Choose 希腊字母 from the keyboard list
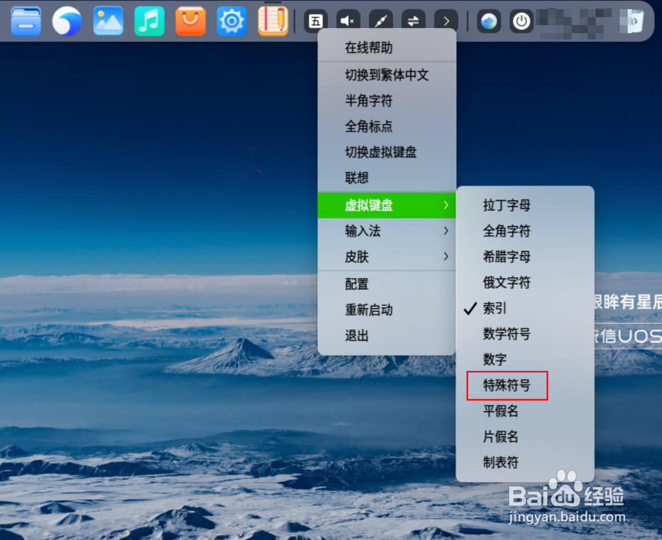Image resolution: width=662 pixels, height=540 pixels. [x=507, y=257]
